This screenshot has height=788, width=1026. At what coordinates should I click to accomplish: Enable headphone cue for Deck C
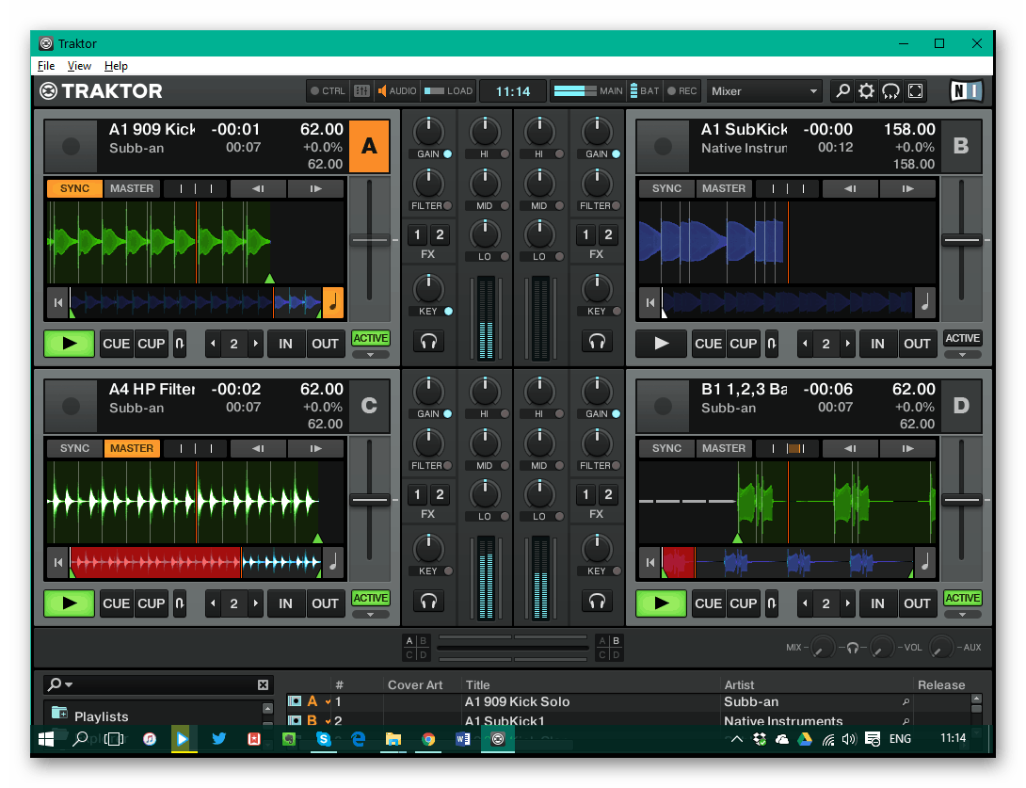tap(428, 602)
